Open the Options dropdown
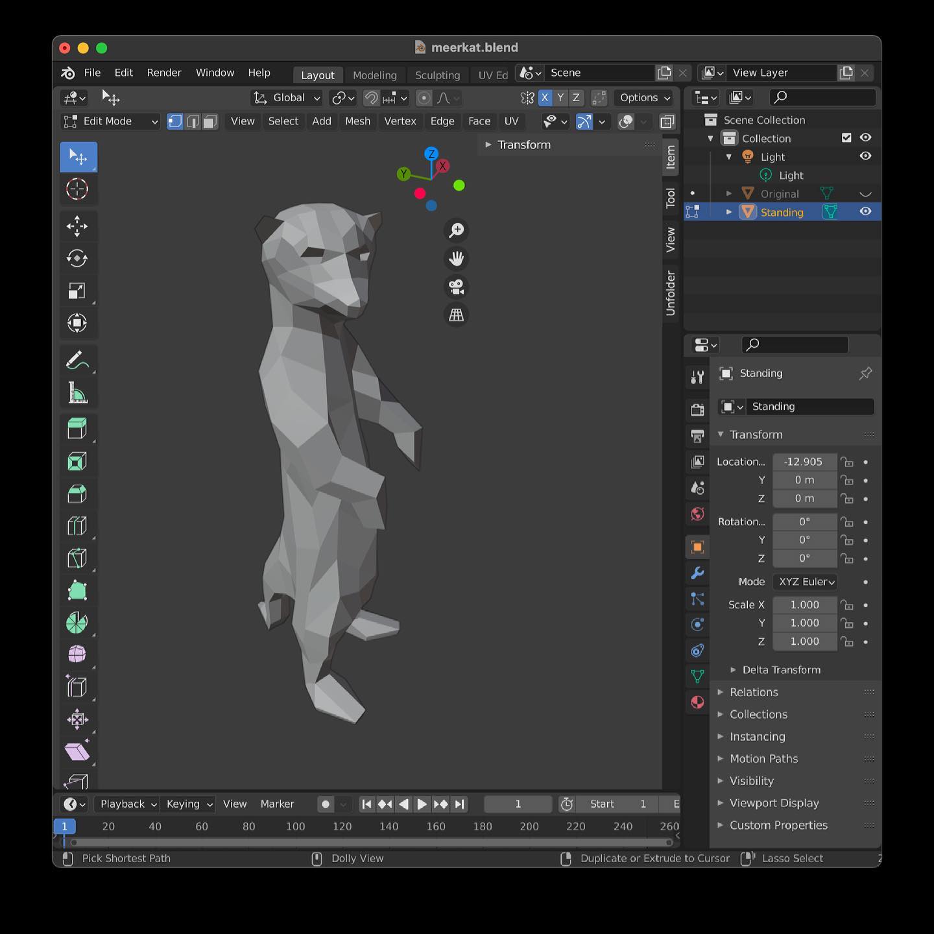The height and width of the screenshot is (934, 934). click(645, 97)
